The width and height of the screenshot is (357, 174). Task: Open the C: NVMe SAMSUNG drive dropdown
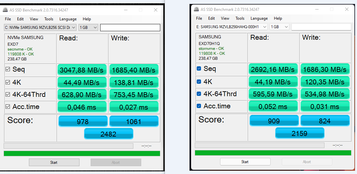(40, 28)
